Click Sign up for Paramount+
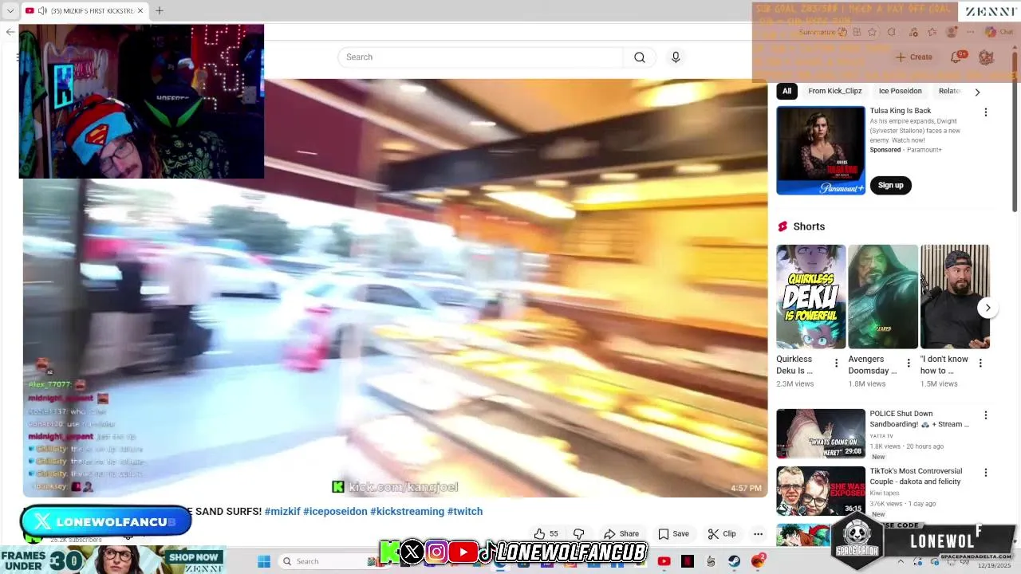 pyautogui.click(x=890, y=185)
